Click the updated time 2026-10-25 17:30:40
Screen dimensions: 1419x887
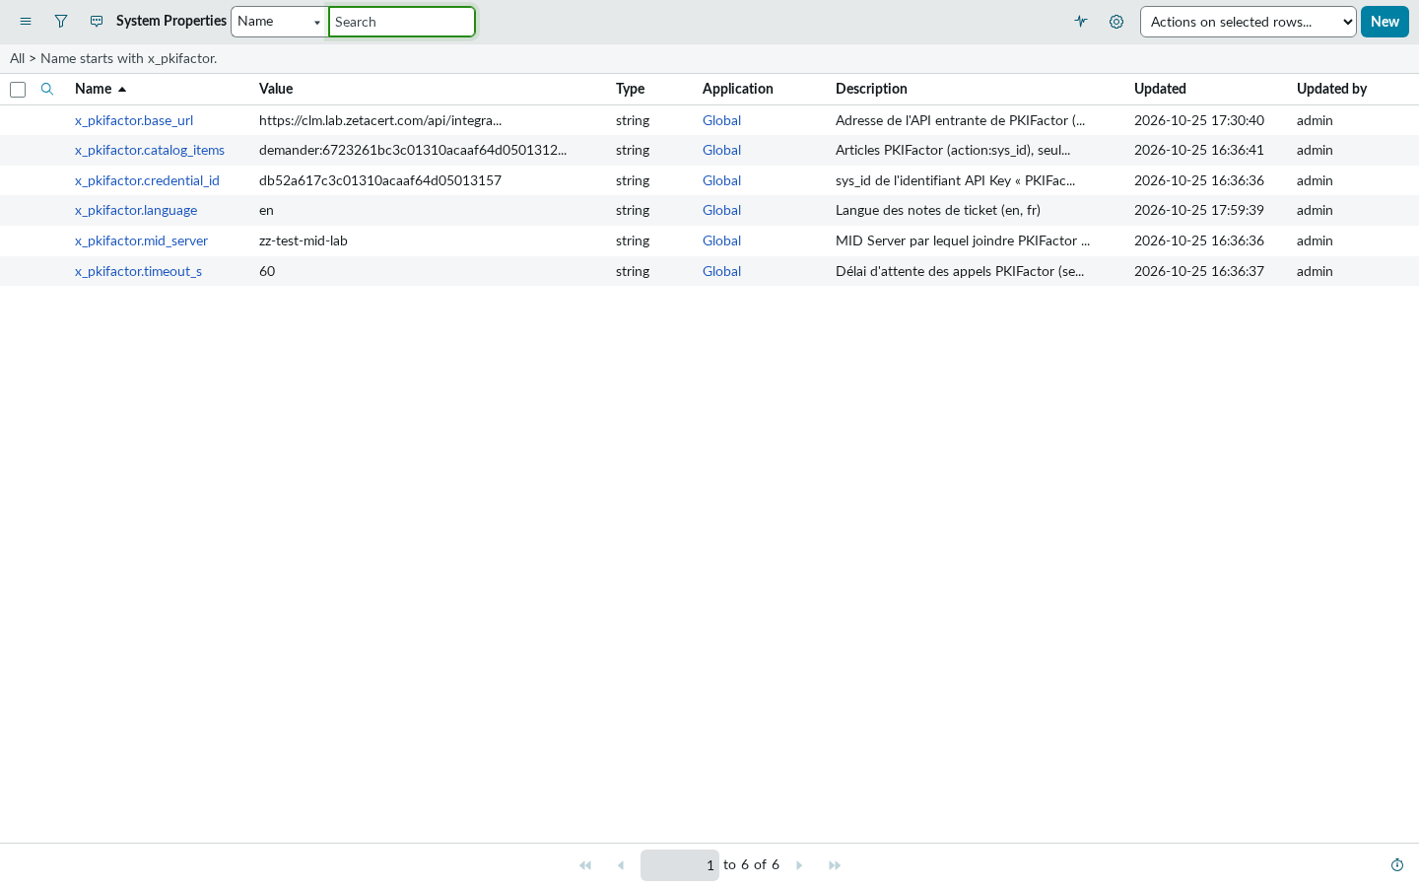tap(1199, 120)
